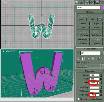The image size is (104, 102).
Task: Apply the Bend modifier button
Action: (x=83, y=24)
